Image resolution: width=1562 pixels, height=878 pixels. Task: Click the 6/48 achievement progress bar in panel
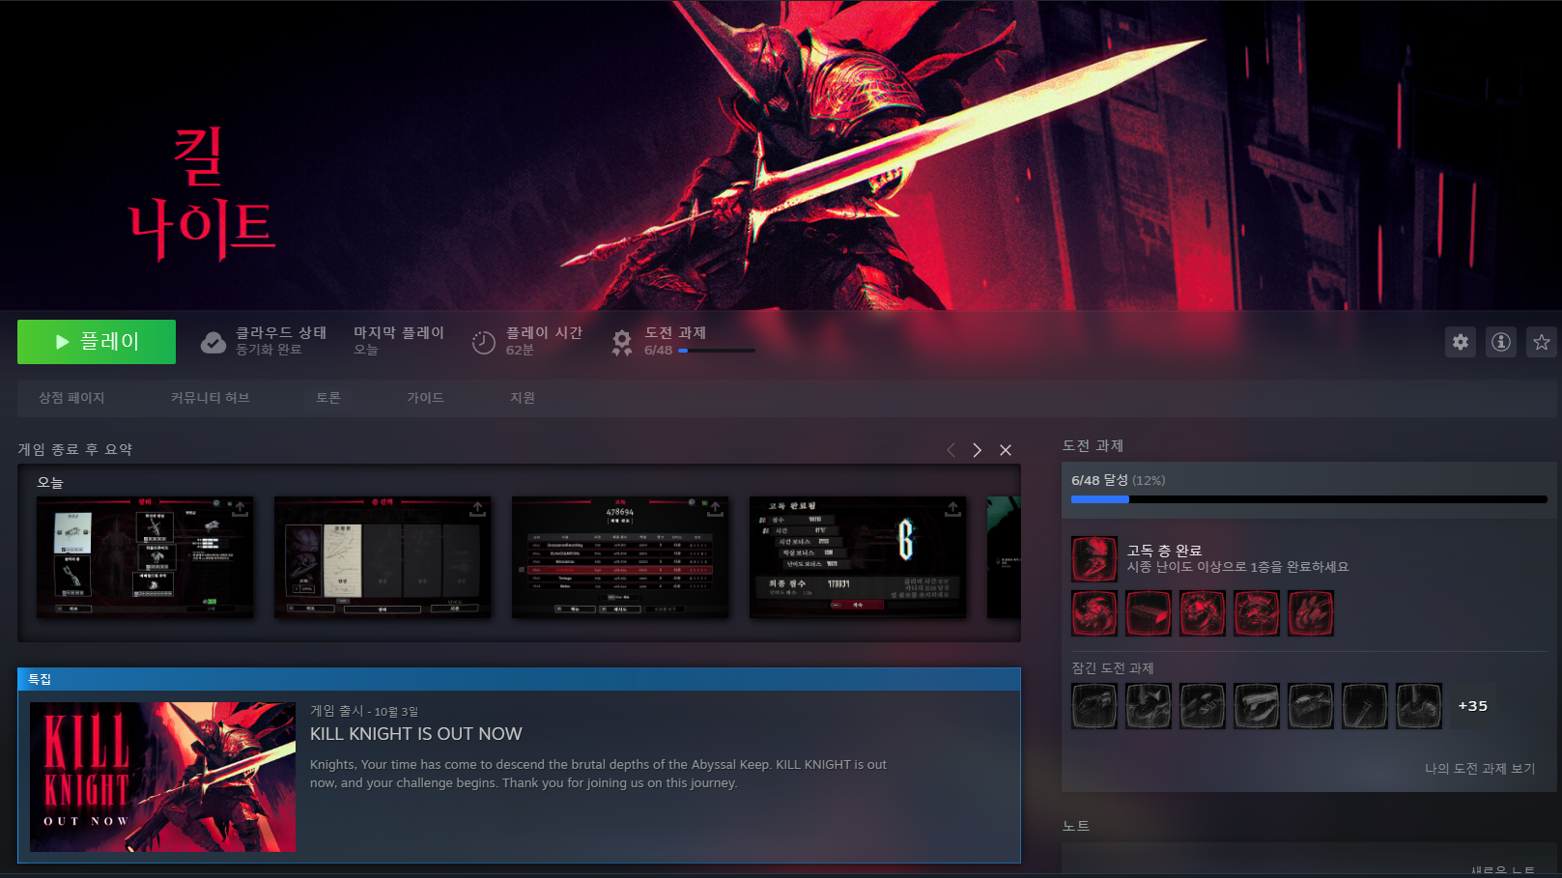click(1309, 499)
